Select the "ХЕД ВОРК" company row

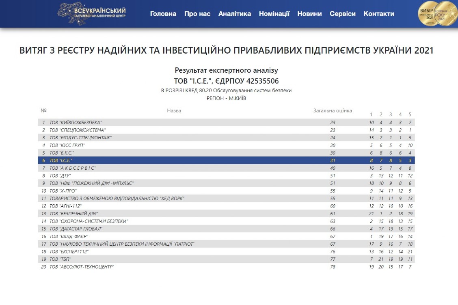pyautogui.click(x=227, y=198)
